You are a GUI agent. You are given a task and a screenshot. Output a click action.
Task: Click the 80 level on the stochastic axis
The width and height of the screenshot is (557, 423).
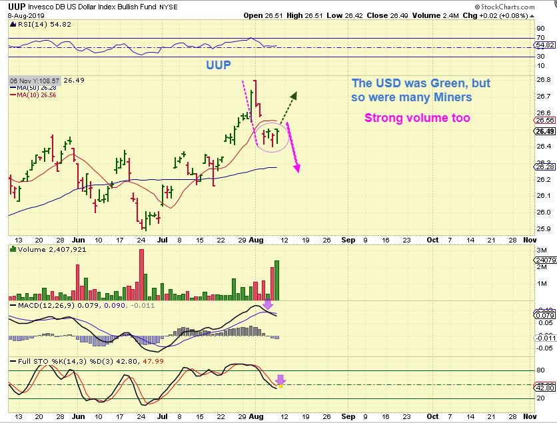540,370
